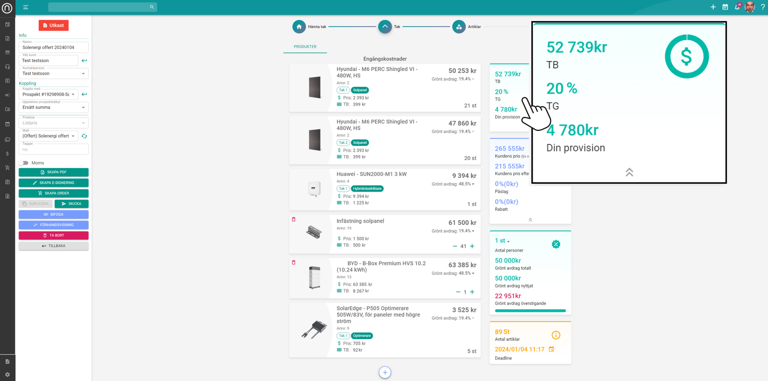Screen dimensions: 768x381
Task: Decrease Infästning solpanel quantity with minus
Action: tap(455, 246)
